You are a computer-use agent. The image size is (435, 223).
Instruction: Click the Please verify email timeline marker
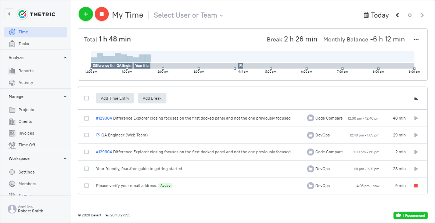(x=241, y=65)
